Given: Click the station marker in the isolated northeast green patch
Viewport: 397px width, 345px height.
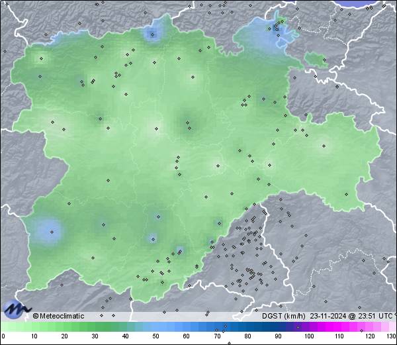Looking at the screenshot, I should (325, 60).
